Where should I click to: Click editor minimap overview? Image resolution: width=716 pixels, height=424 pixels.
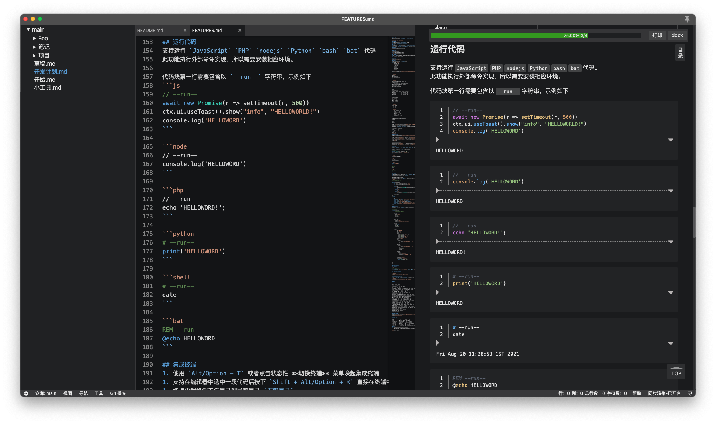403,183
